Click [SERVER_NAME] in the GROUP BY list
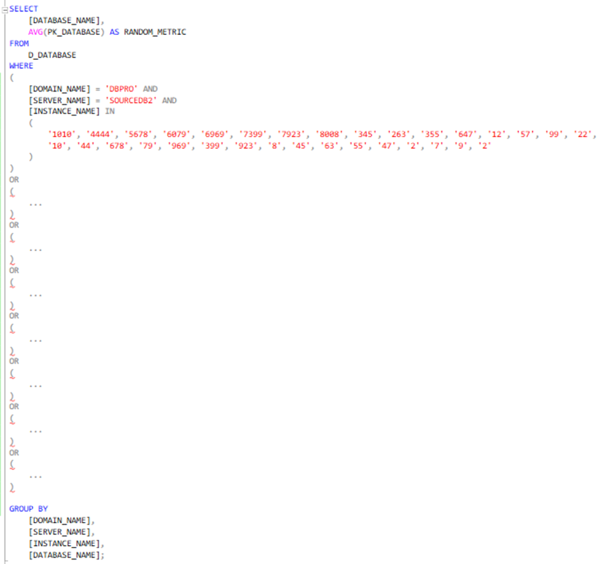This screenshot has height=564, width=598. tap(60, 532)
